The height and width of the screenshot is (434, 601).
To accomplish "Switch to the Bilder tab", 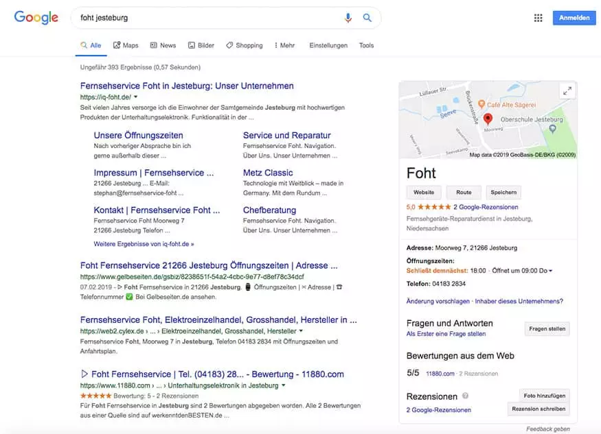I will click(x=201, y=45).
